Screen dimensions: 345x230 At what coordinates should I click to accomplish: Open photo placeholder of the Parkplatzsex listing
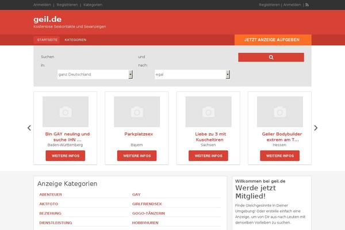(137, 112)
